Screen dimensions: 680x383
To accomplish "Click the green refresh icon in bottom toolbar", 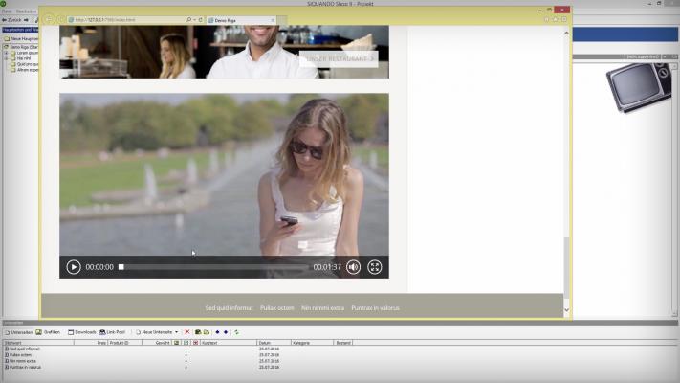I will (x=236, y=332).
